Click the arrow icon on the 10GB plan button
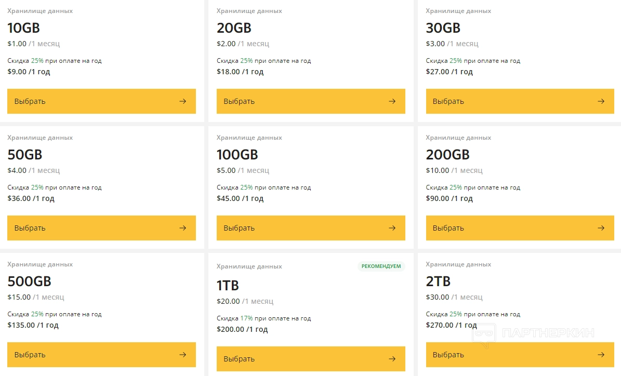The height and width of the screenshot is (376, 621). pyautogui.click(x=183, y=101)
